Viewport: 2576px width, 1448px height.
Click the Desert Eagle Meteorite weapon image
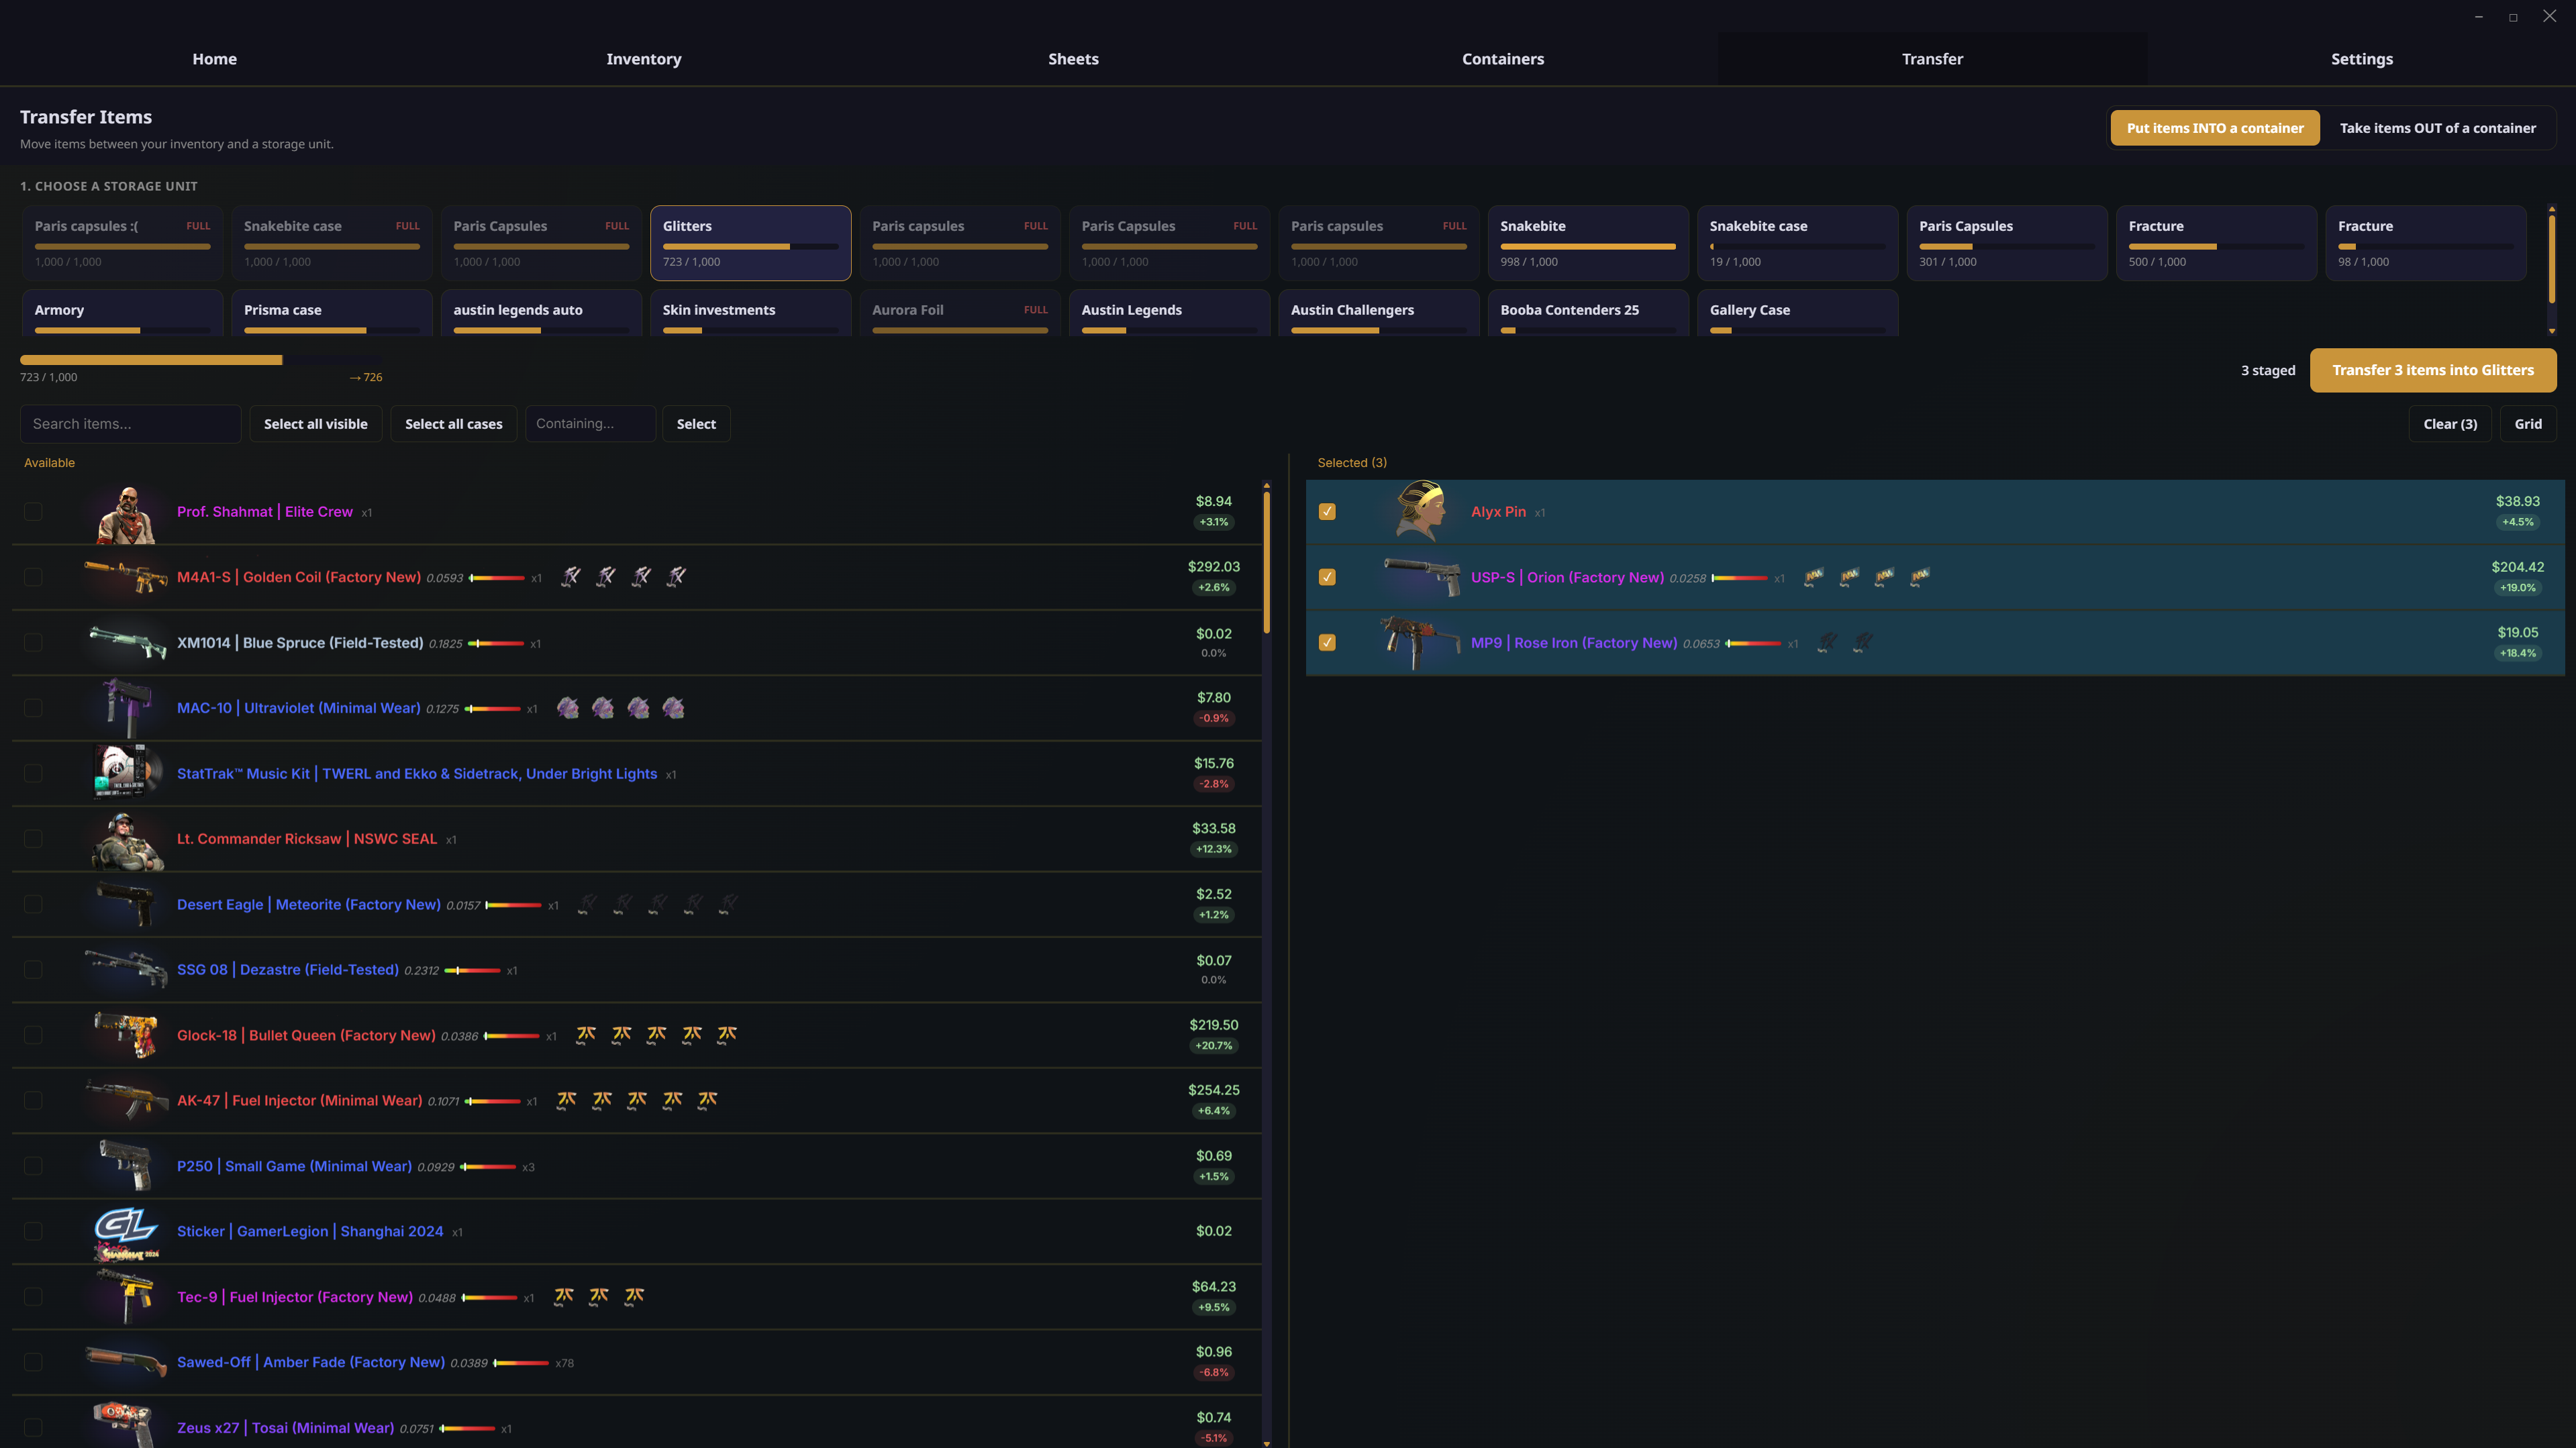[x=126, y=904]
